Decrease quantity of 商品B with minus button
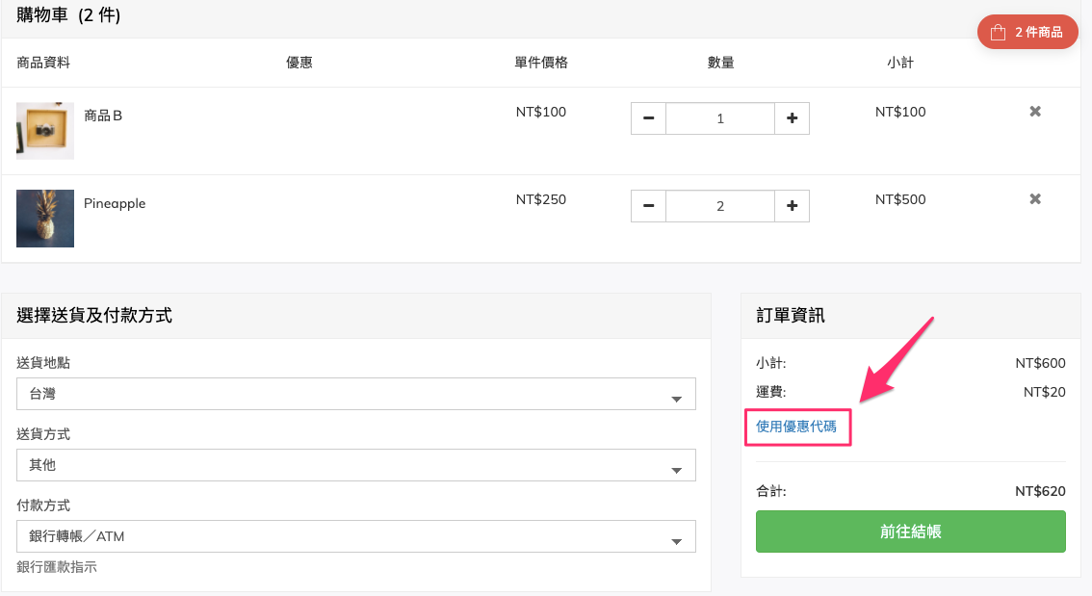The height and width of the screenshot is (596, 1092). pos(648,118)
